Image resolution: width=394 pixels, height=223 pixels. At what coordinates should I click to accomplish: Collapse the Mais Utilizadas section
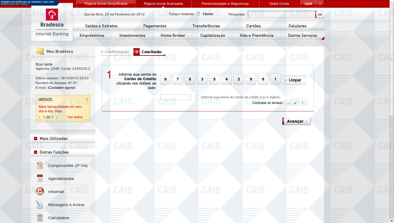35,139
